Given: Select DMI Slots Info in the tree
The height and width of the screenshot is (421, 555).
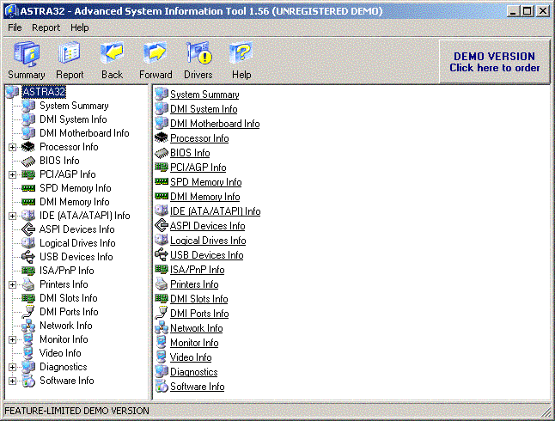Looking at the screenshot, I should pyautogui.click(x=69, y=298).
